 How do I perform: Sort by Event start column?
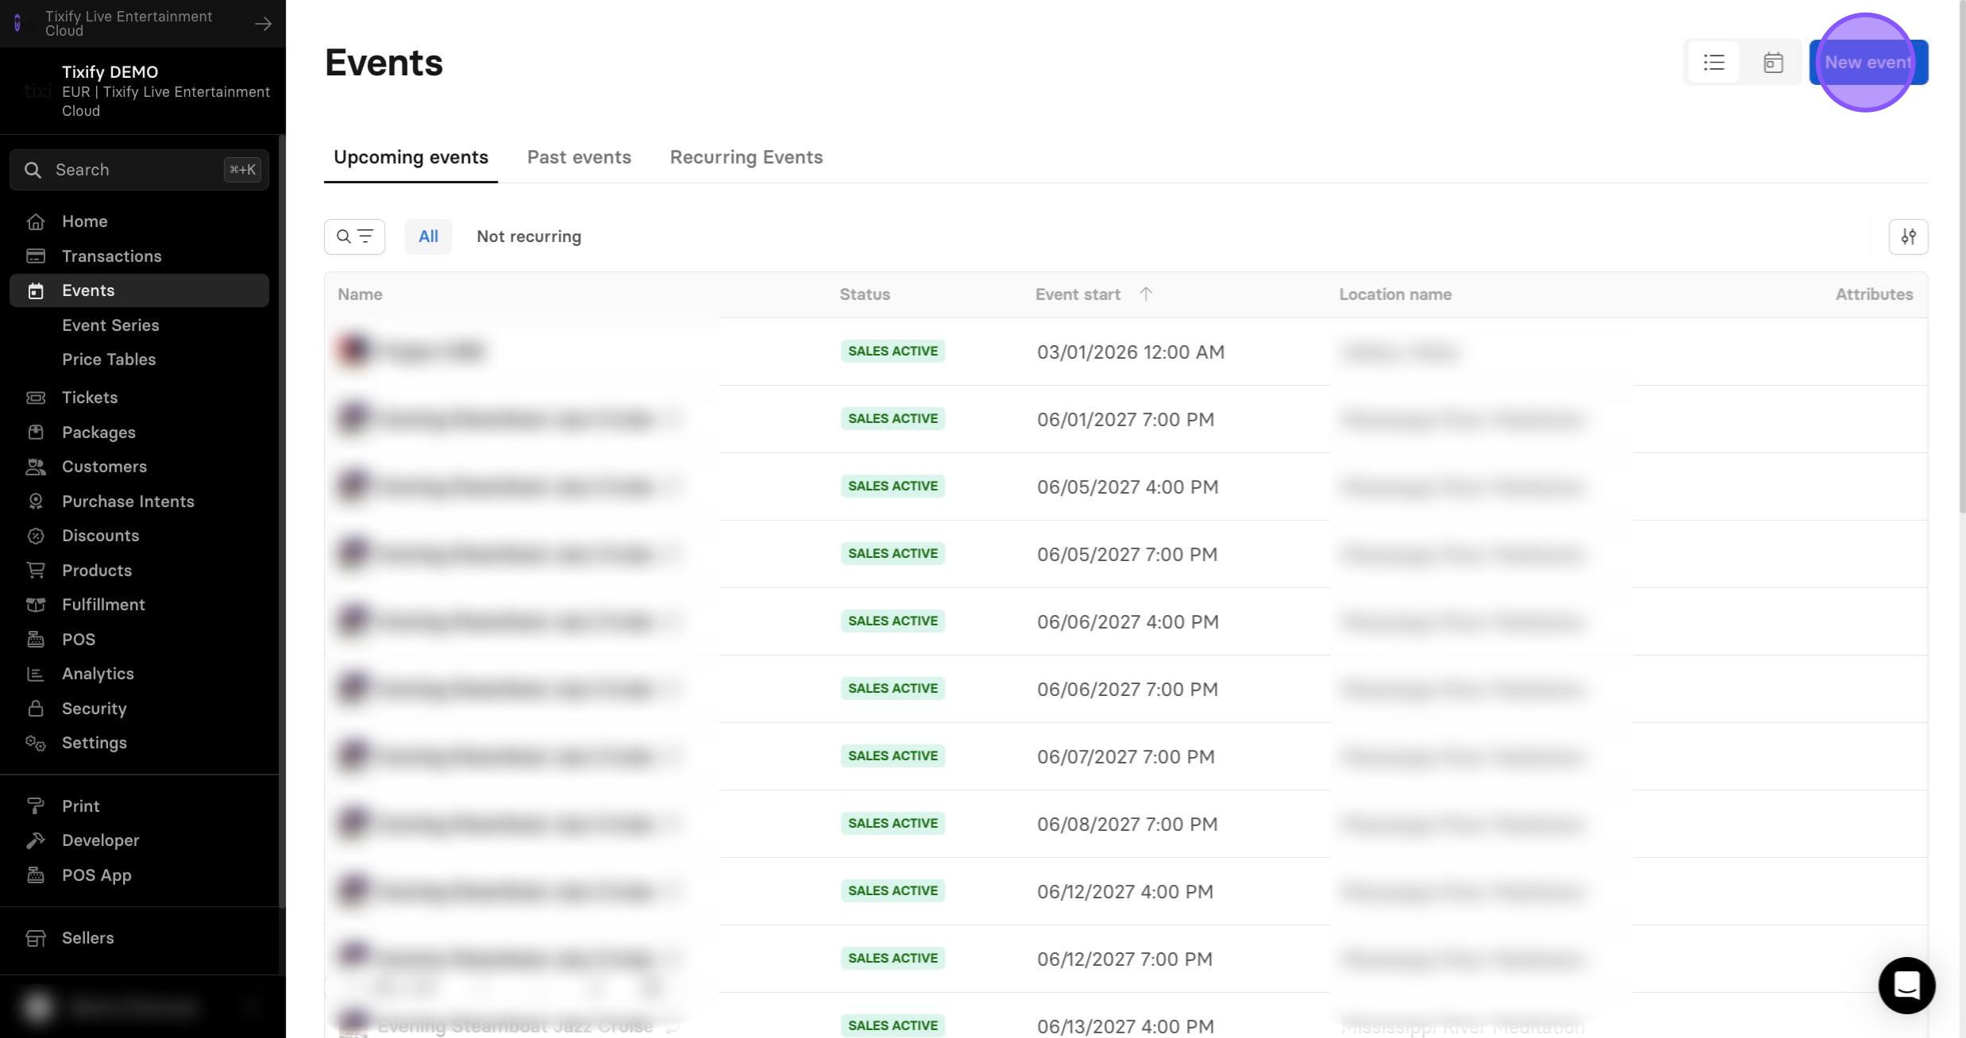pyautogui.click(x=1093, y=294)
